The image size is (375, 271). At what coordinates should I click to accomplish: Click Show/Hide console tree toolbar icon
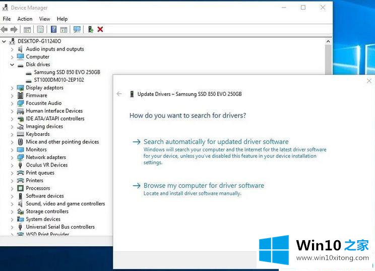[27, 30]
